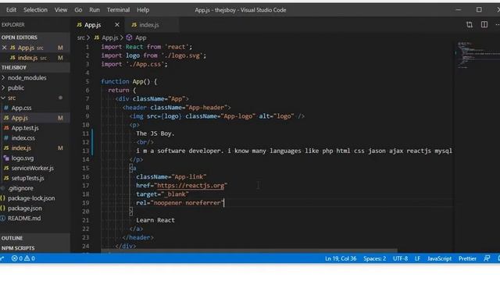The height and width of the screenshot is (281, 500).
Task: Open the Selection menu
Action: [x=35, y=10]
